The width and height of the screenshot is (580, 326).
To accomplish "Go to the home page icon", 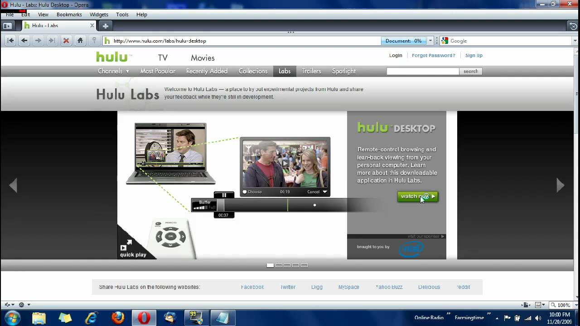I will pyautogui.click(x=80, y=41).
